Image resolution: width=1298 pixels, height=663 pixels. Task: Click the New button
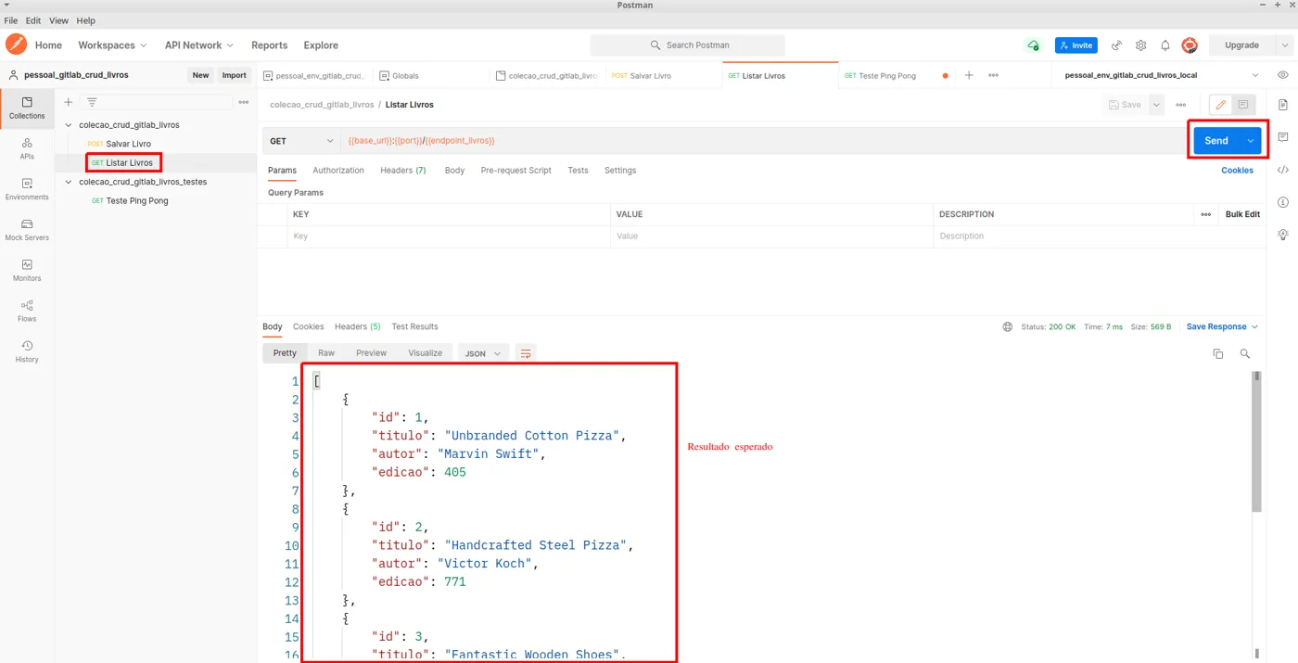click(x=200, y=75)
